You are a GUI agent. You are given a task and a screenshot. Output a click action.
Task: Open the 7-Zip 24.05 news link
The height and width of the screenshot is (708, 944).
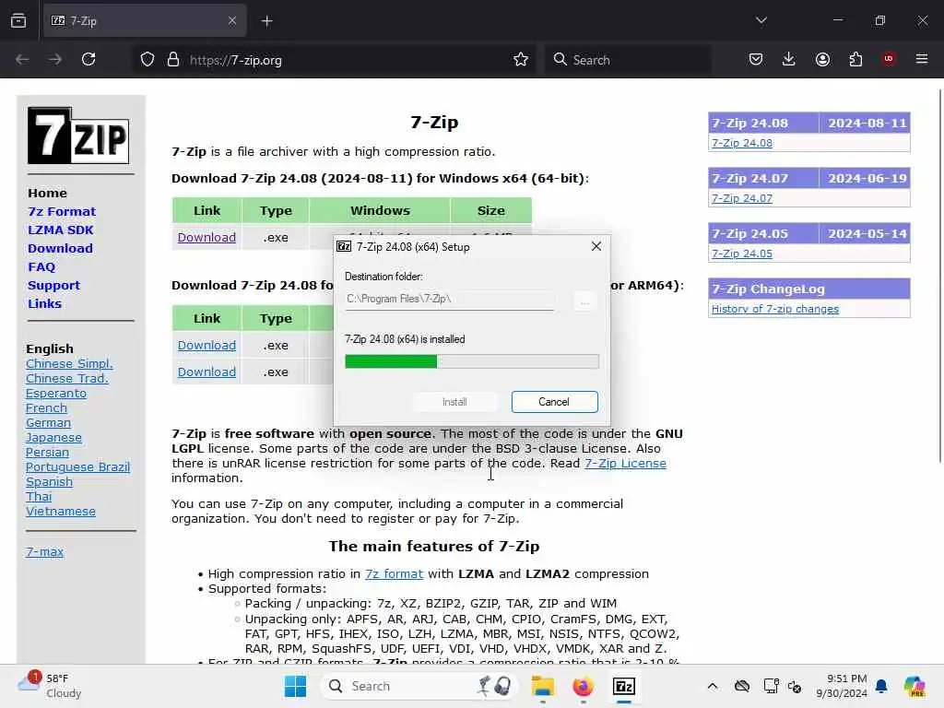742,254
